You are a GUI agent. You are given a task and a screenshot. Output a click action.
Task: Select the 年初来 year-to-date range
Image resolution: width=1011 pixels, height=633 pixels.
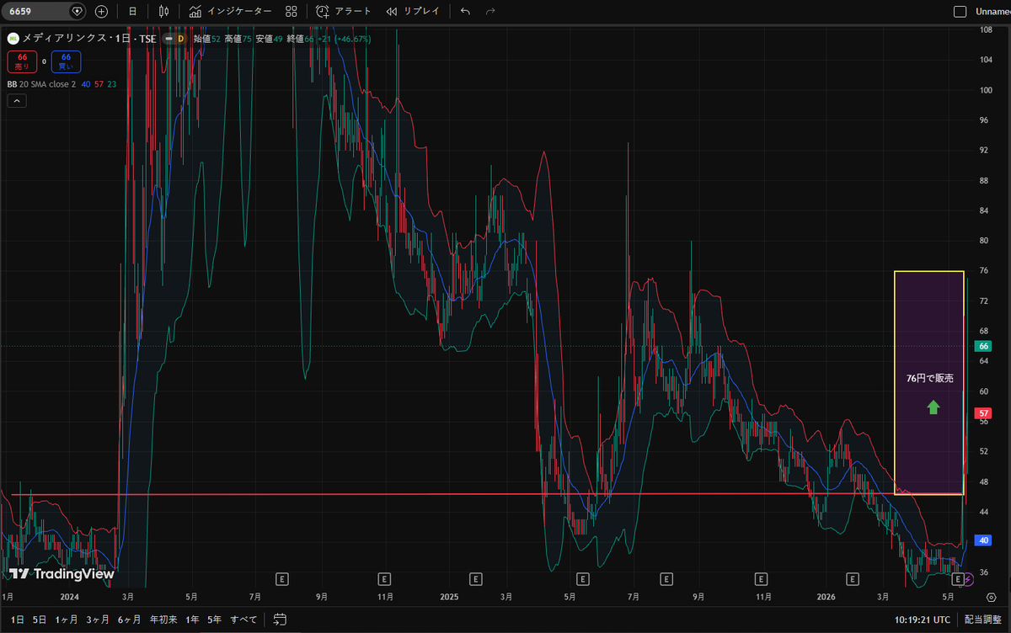(x=163, y=620)
